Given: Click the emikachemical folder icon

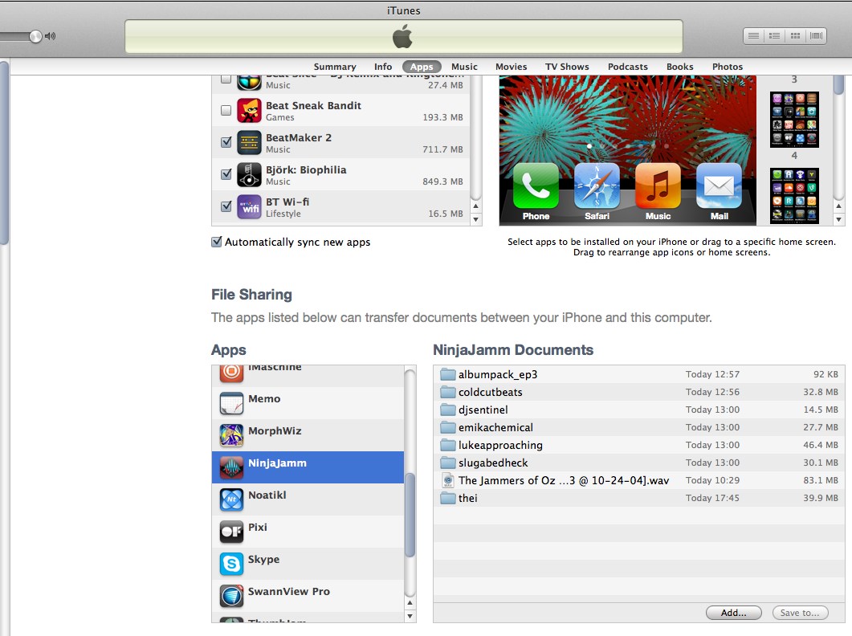Looking at the screenshot, I should pos(448,427).
